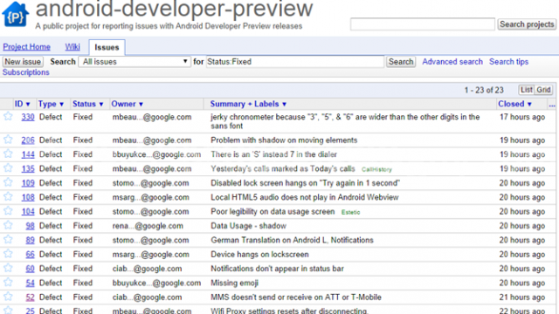Open issue 60 link
The width and height of the screenshot is (559, 314).
coord(30,269)
